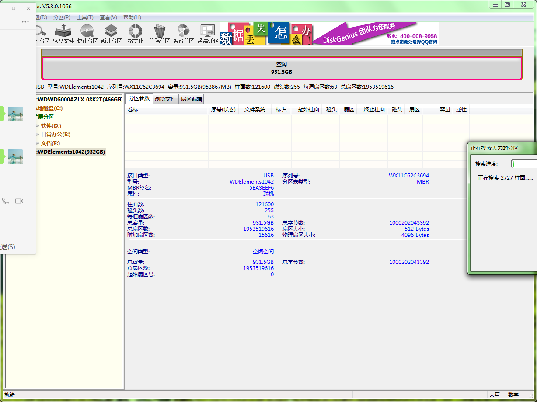Expand the 文档(F:) tree node arrow
The image size is (537, 402).
[x=38, y=143]
